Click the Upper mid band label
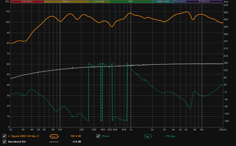236x146 pixels. pos(163,1)
